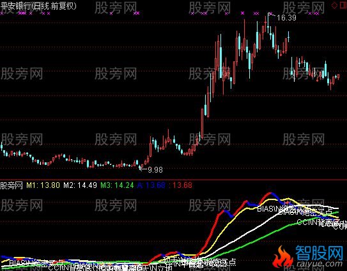The width and height of the screenshot is (347, 271).
Task: Select the green M3: 14.24 value
Action: pyautogui.click(x=117, y=185)
